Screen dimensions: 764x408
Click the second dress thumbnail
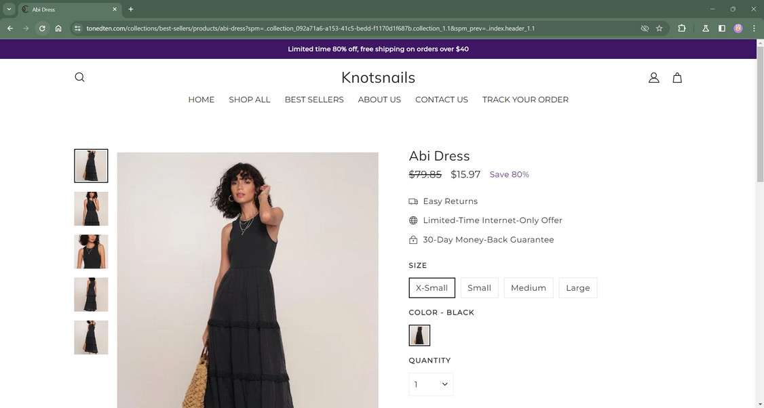click(x=91, y=209)
